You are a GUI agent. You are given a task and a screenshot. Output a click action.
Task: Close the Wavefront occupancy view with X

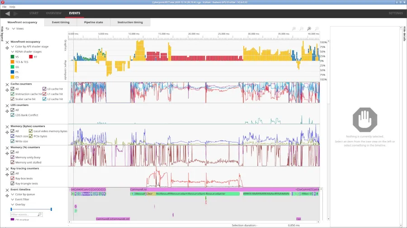point(7,41)
